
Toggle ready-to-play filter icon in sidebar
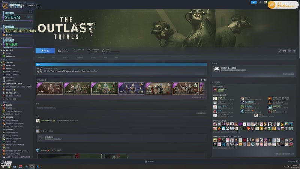[x=31, y=17]
